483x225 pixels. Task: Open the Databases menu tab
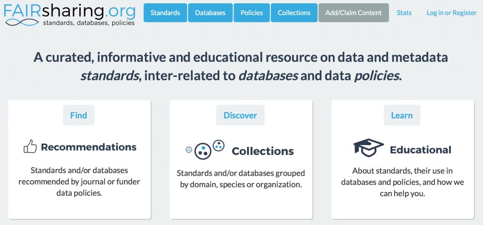[x=210, y=13]
